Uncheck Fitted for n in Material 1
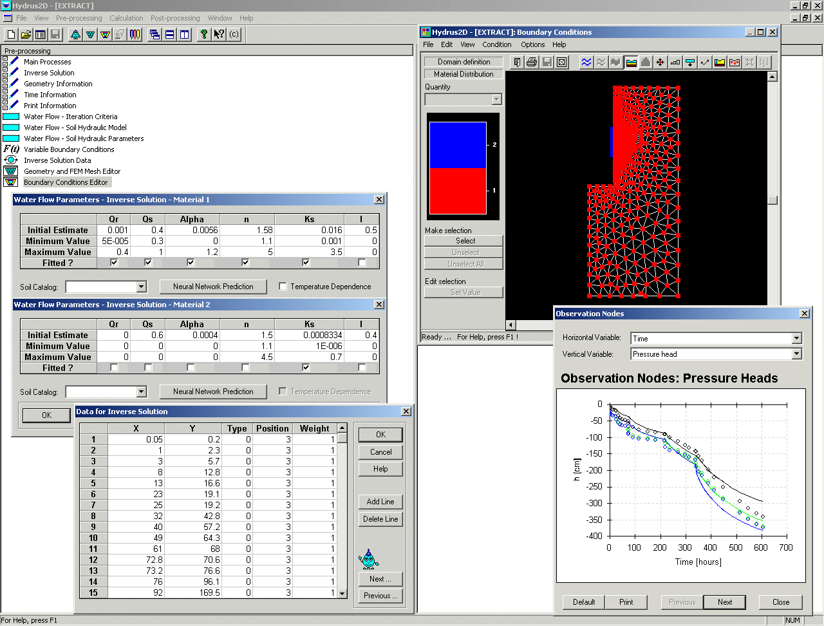Viewport: 824px width, 626px height. click(x=245, y=263)
